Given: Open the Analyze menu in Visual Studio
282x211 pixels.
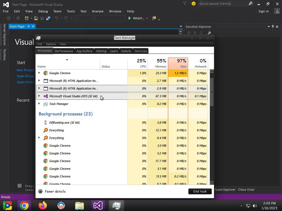Looking at the screenshot, I should (98, 11).
